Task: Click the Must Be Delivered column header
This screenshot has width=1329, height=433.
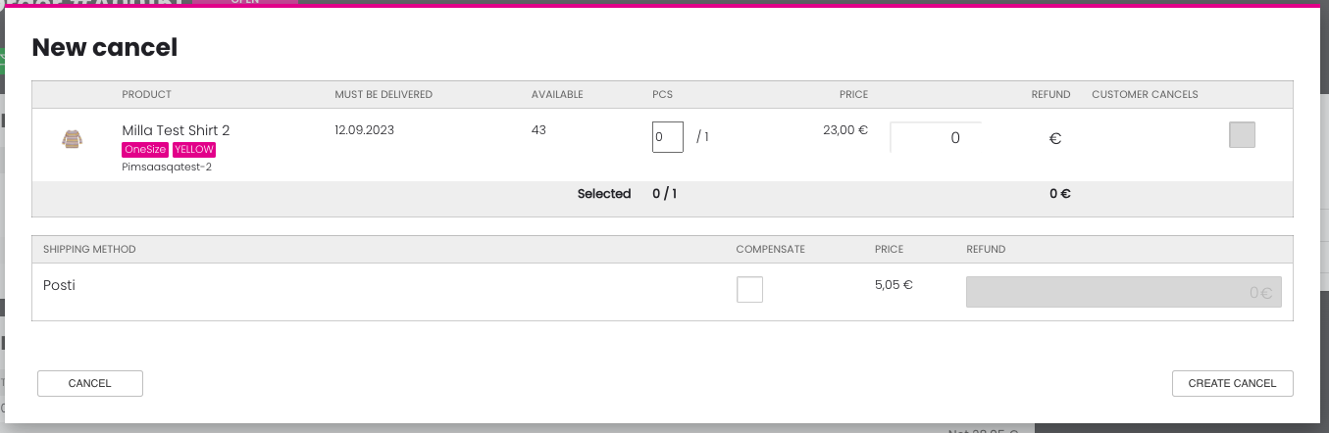Action: tap(383, 95)
